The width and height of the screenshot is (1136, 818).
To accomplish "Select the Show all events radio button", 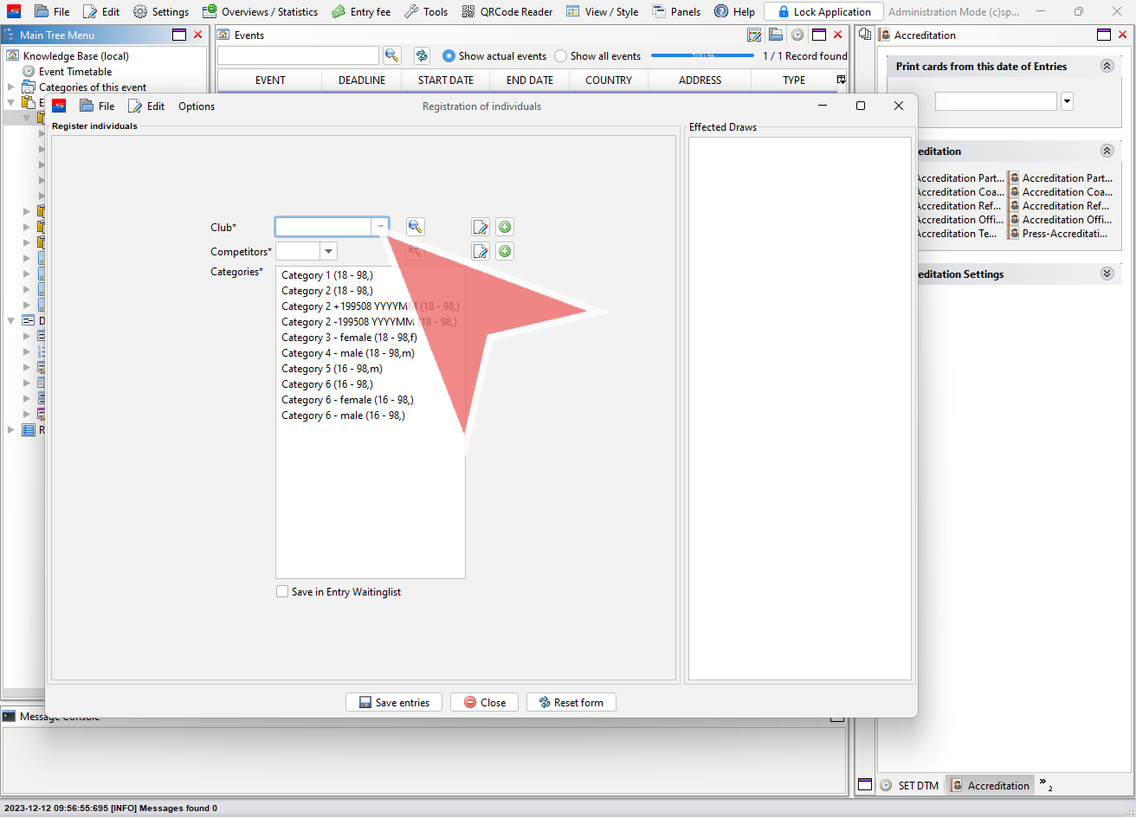I will click(x=561, y=56).
